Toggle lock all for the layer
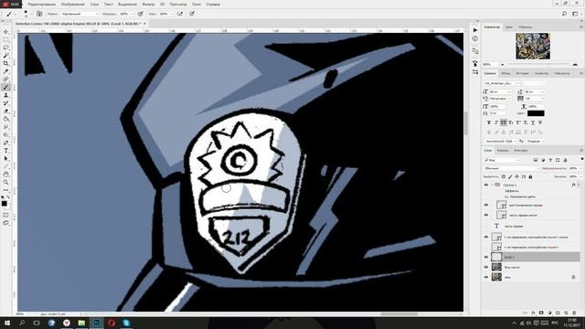The image size is (585, 329). click(530, 176)
